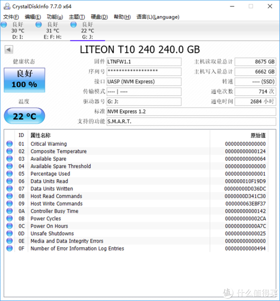Image resolution: width=280 pixels, height=301 pixels.
Task: Click the host reads total 8675 GB
Action: coord(255,62)
